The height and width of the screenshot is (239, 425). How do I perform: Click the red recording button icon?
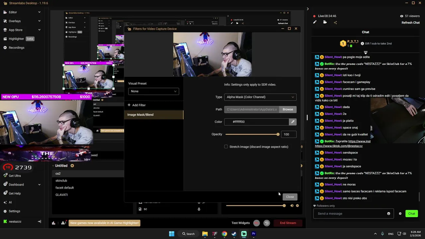point(256,223)
